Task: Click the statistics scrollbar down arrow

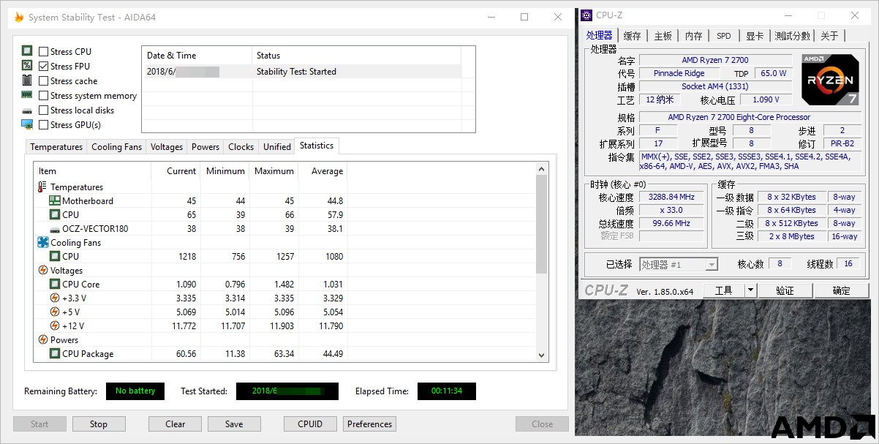Action: point(542,355)
